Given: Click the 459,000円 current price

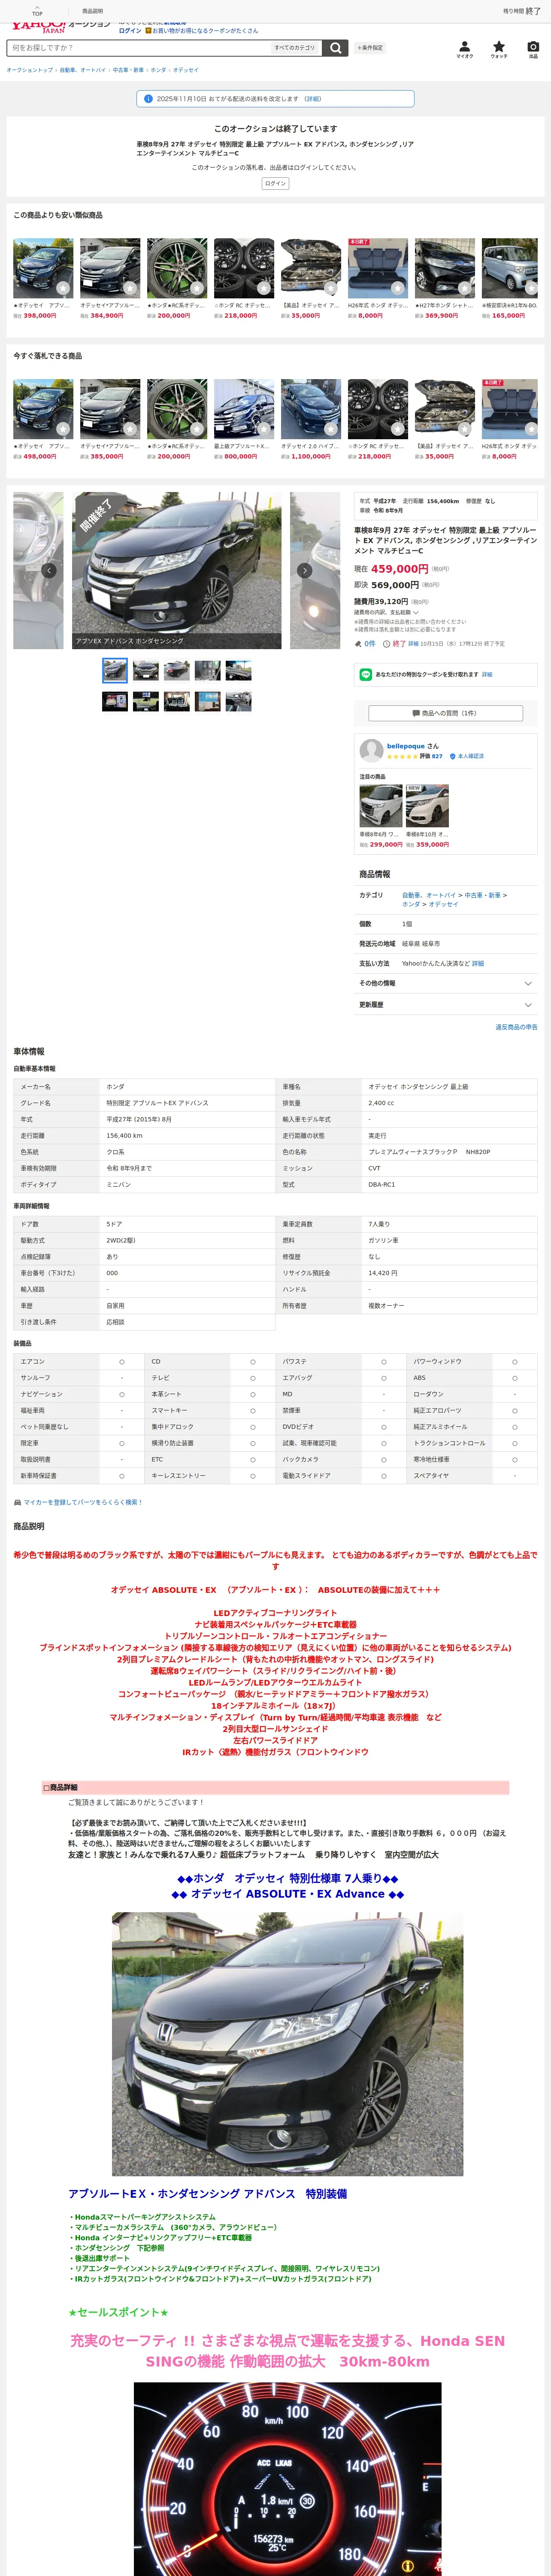Looking at the screenshot, I should click(x=399, y=569).
